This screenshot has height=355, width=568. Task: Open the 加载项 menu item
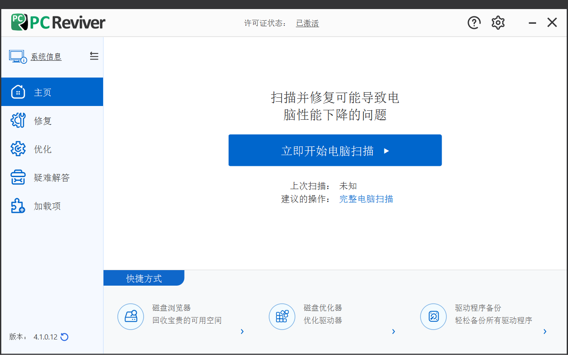click(x=52, y=206)
